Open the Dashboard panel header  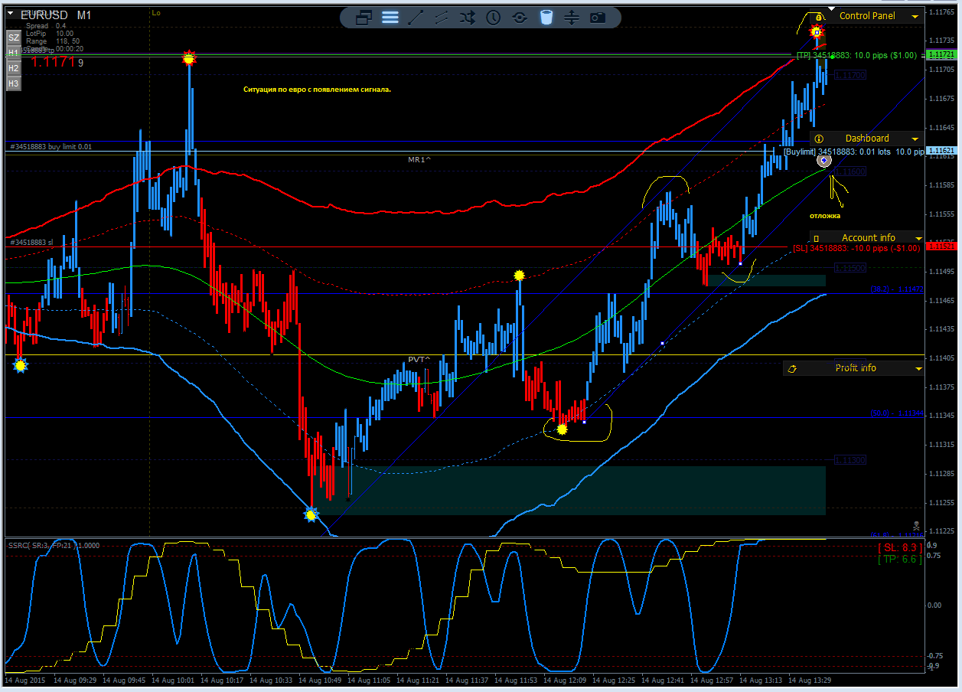(x=867, y=139)
